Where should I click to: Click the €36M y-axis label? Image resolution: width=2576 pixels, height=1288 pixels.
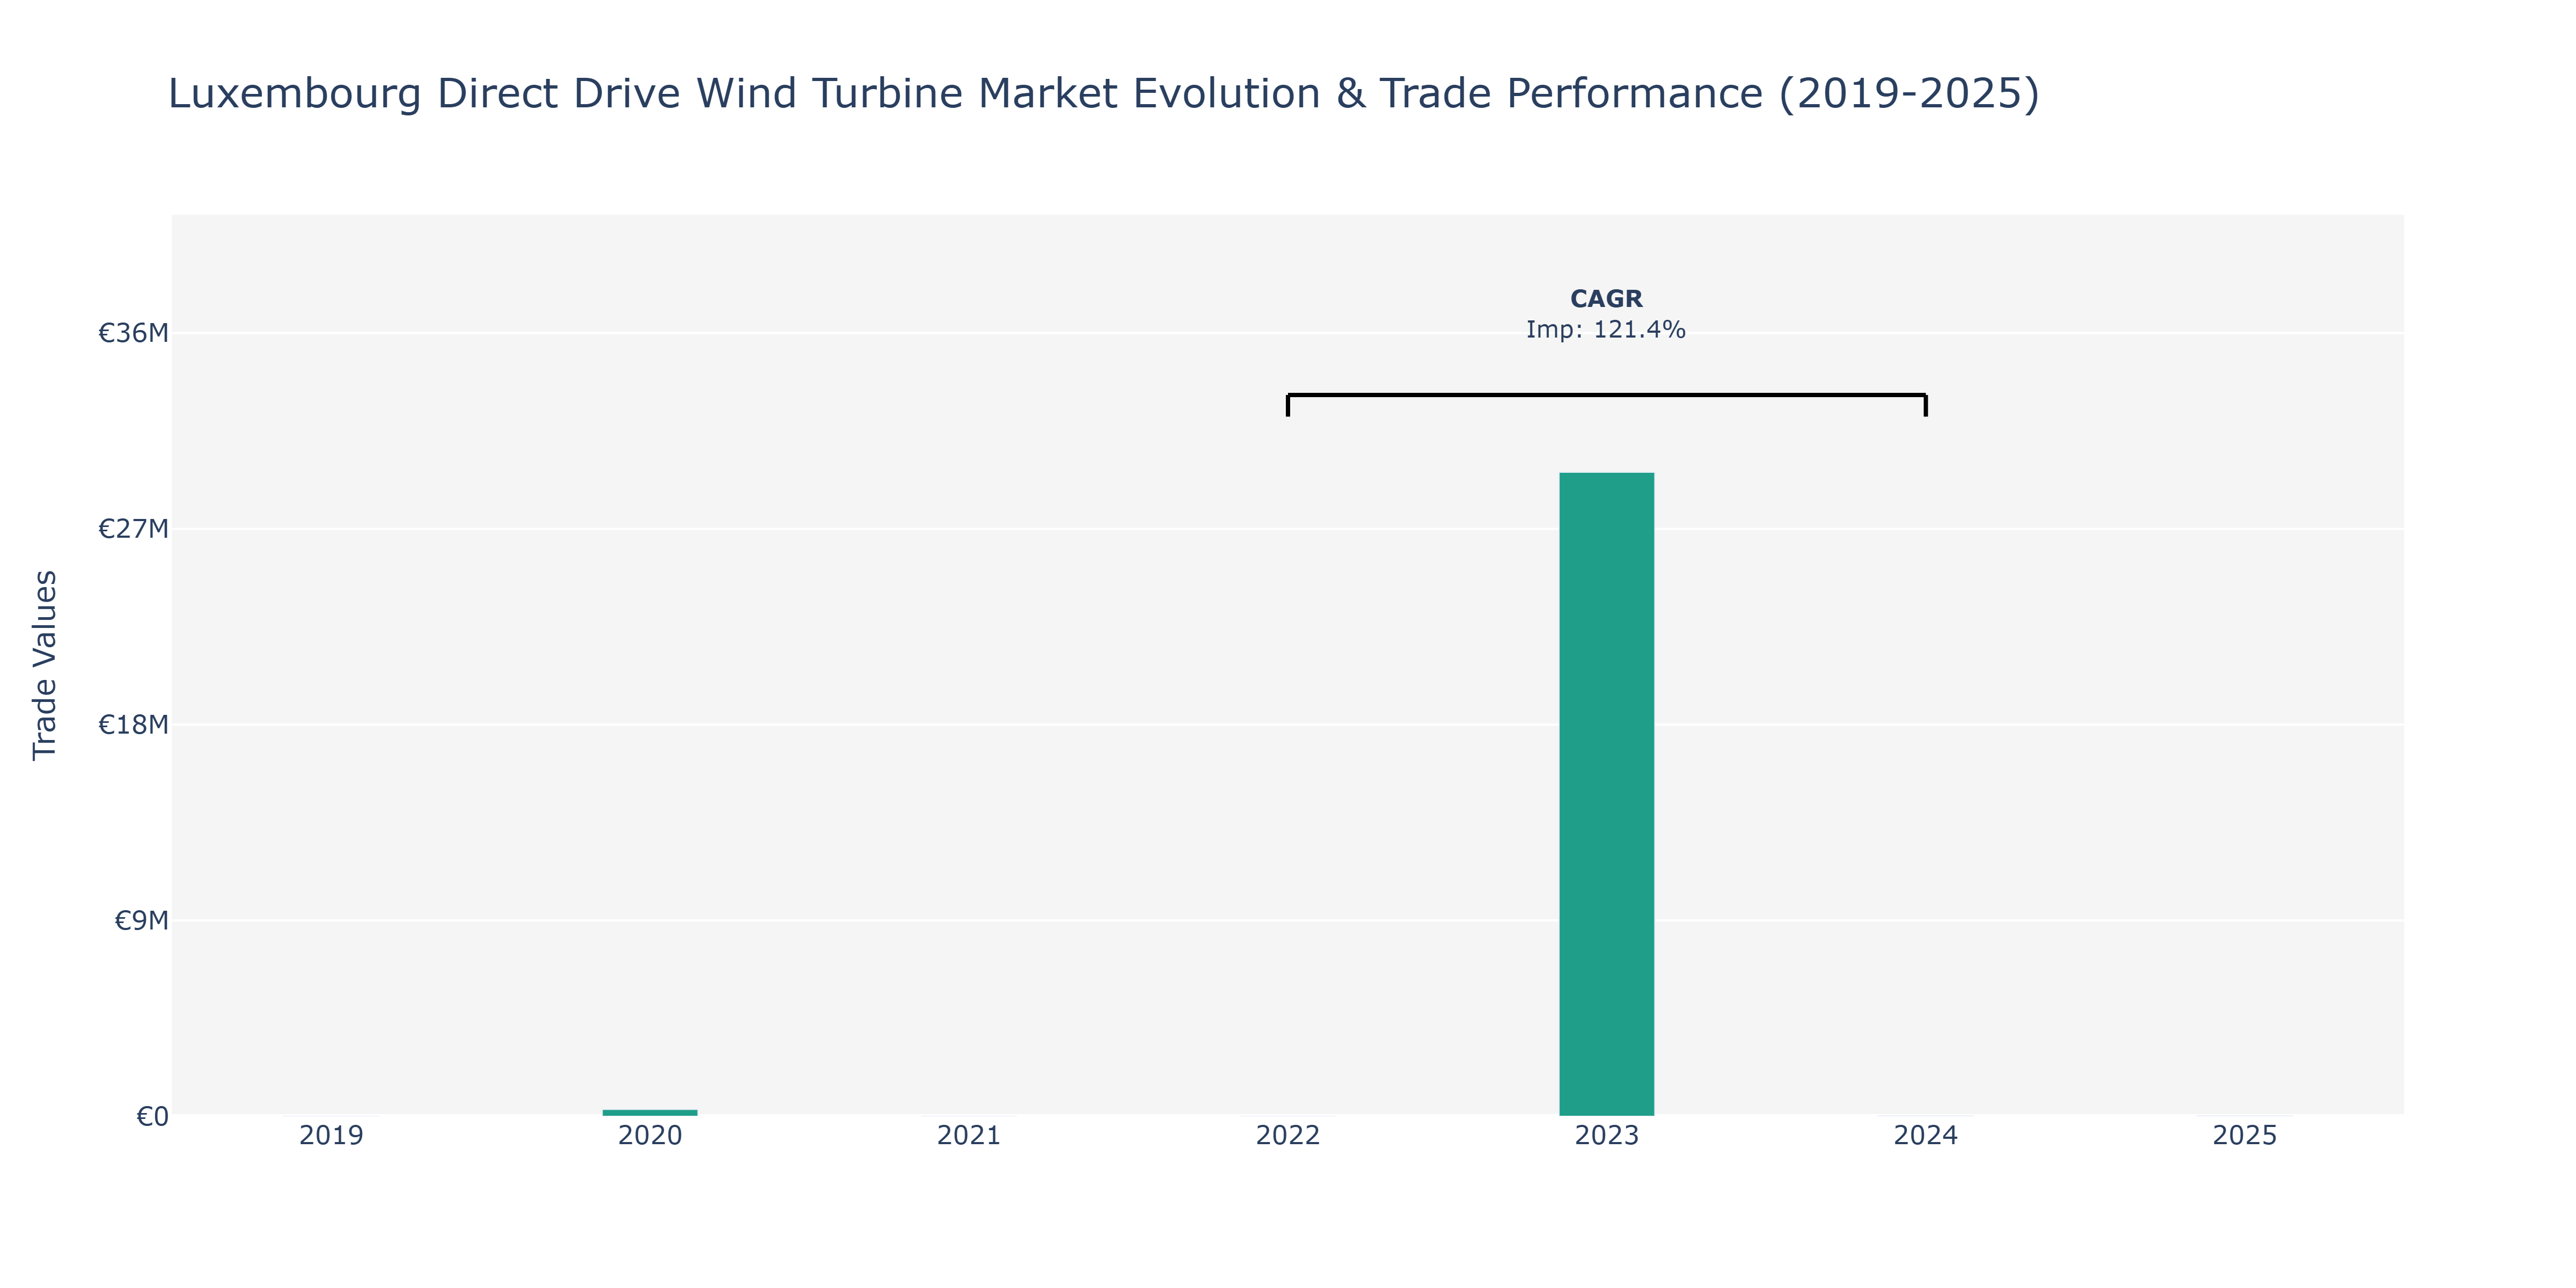click(x=133, y=333)
